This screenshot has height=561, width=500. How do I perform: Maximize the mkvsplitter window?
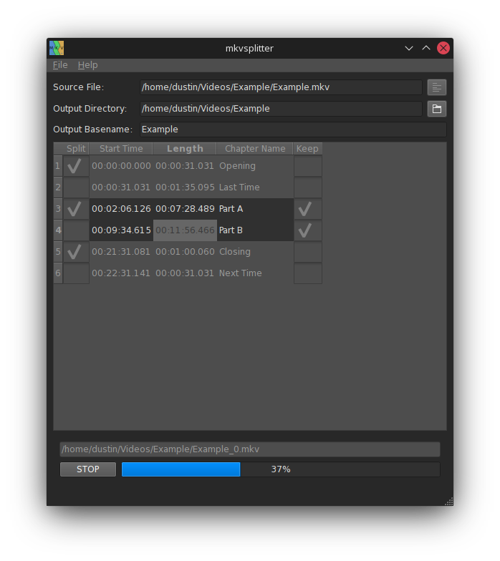pyautogui.click(x=426, y=48)
